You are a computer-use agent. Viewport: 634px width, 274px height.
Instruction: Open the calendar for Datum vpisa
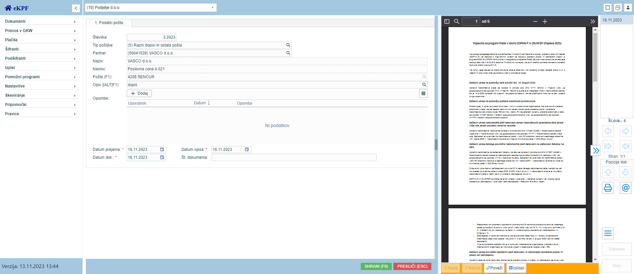247,150
